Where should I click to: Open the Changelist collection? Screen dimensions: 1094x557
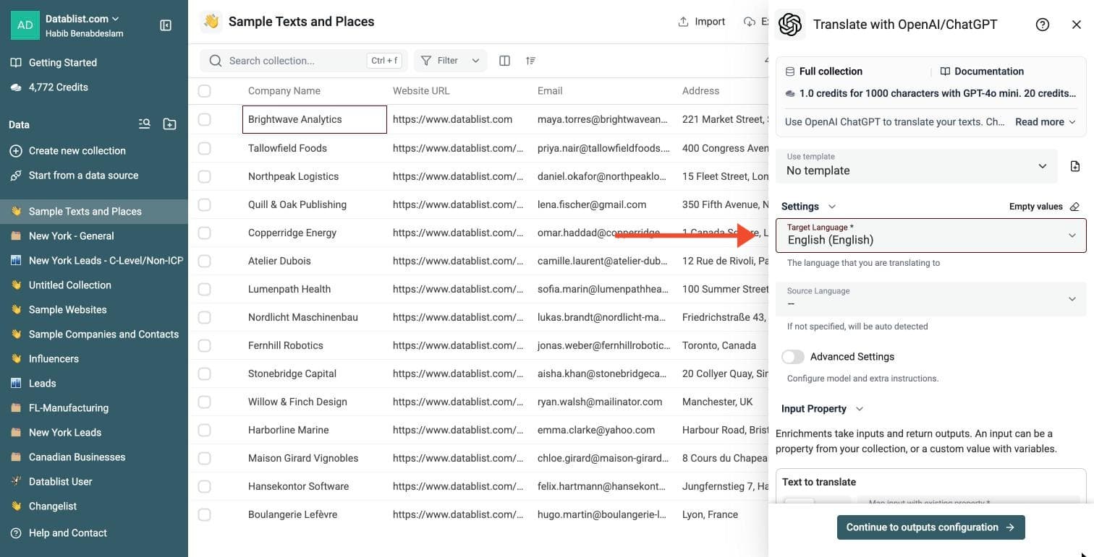94,506
